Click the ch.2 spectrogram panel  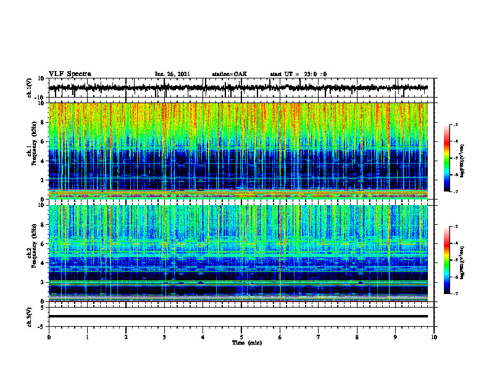238,253
